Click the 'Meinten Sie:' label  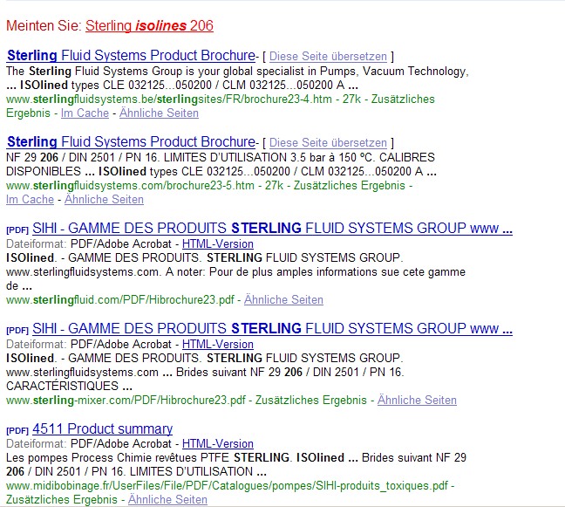tap(44, 25)
